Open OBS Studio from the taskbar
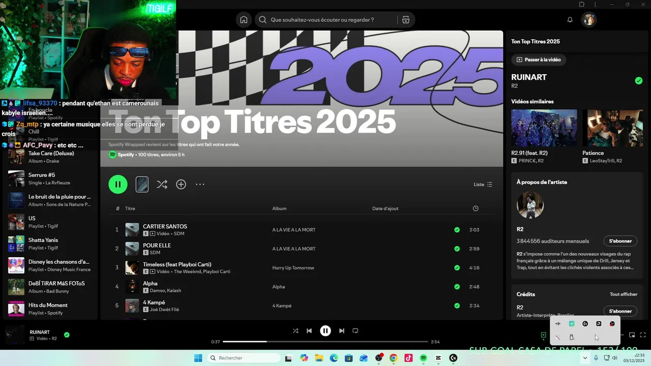The height and width of the screenshot is (366, 651). tap(378, 358)
